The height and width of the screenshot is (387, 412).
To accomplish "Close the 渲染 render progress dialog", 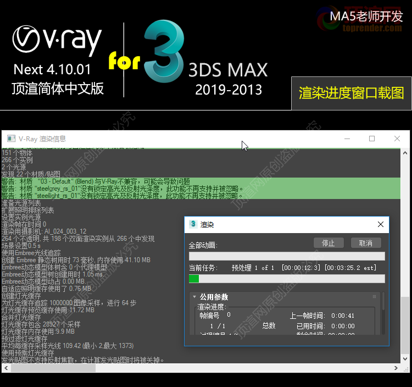I will (x=381, y=224).
